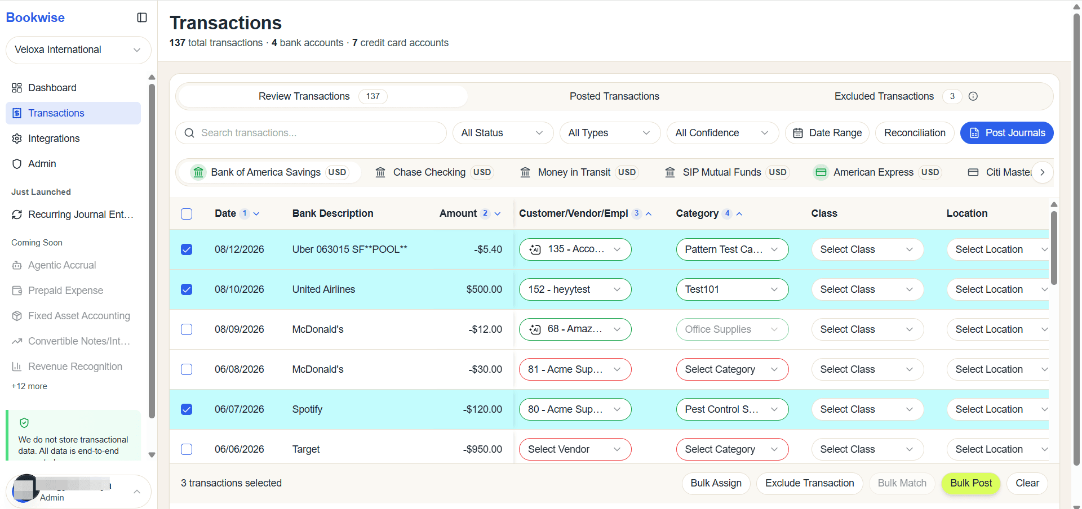Click AI suggestion icon in Uber vendor field
Viewport: 1082px width, 509px height.
tap(535, 249)
